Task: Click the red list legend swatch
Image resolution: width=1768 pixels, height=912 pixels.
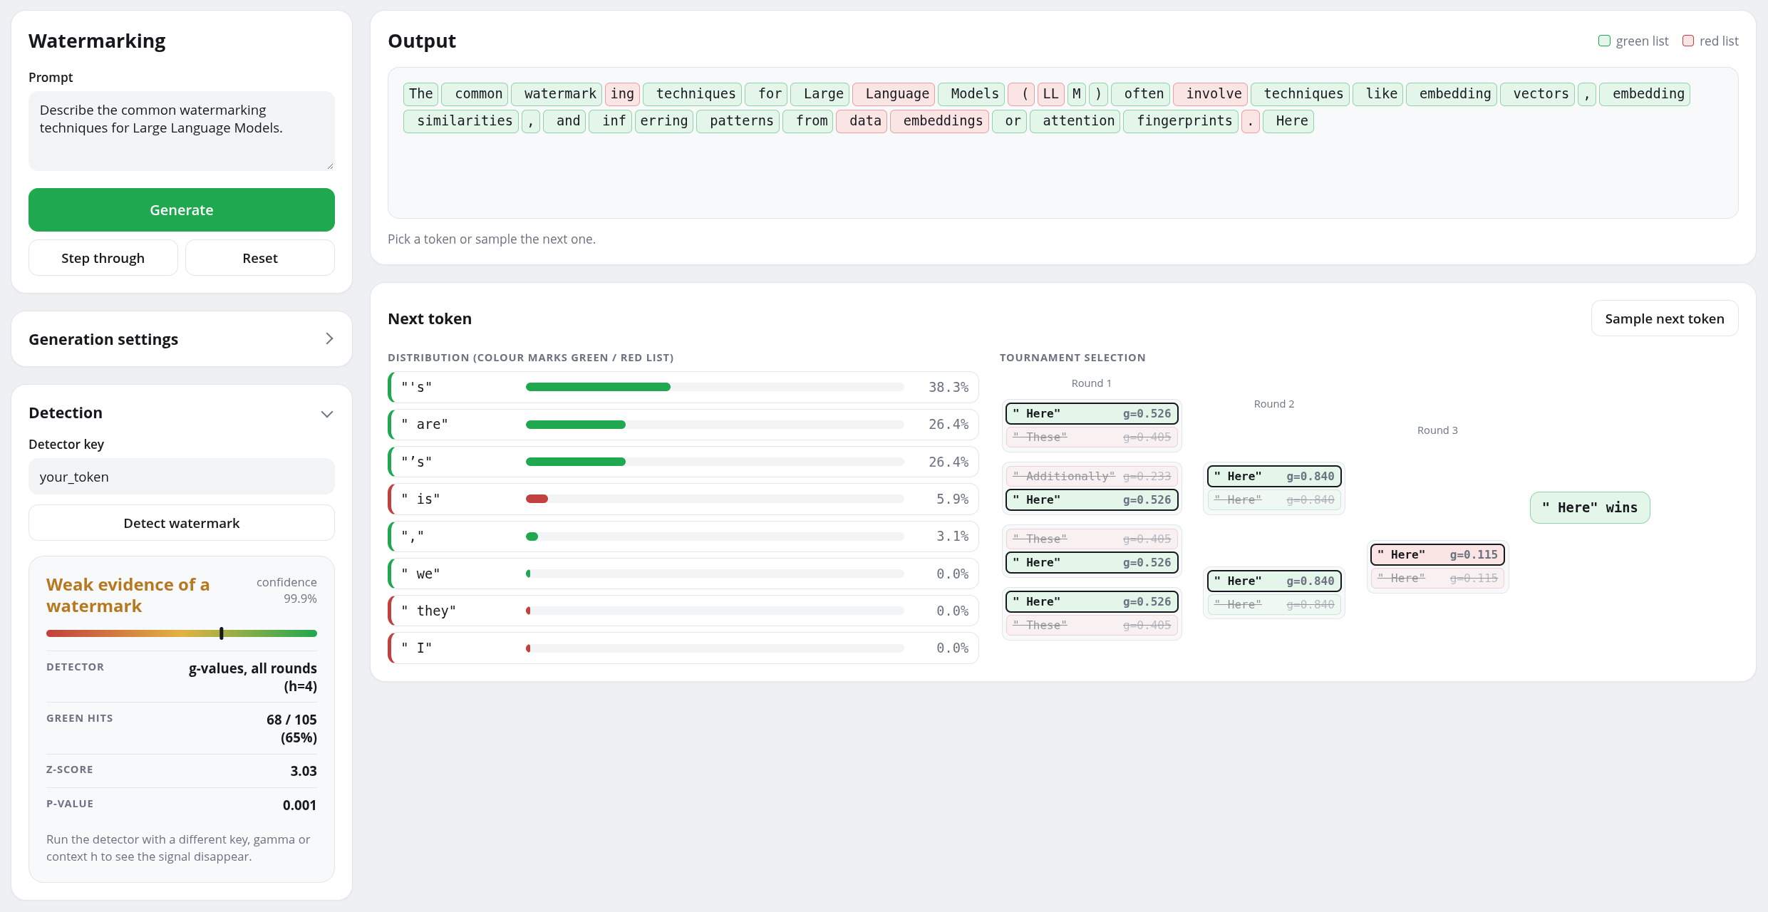Action: point(1688,41)
